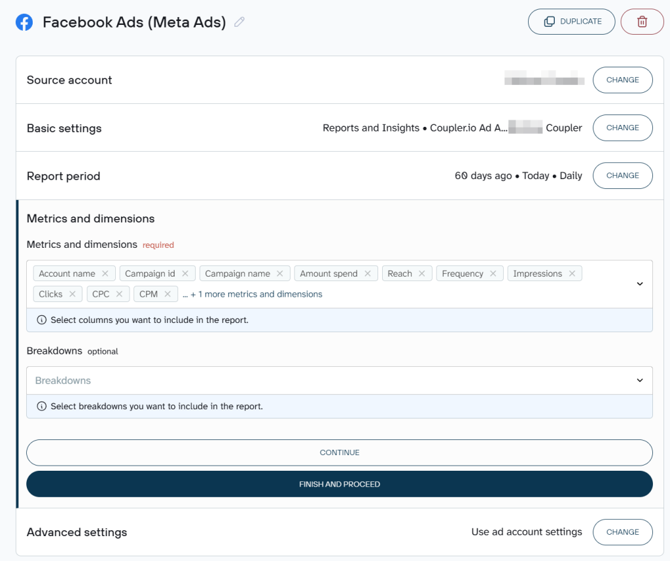Click the Continue button

coord(340,452)
